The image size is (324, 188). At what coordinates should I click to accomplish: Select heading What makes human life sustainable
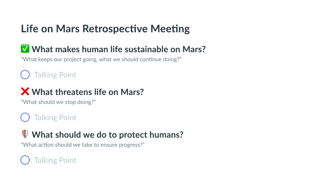pyautogui.click(x=118, y=49)
